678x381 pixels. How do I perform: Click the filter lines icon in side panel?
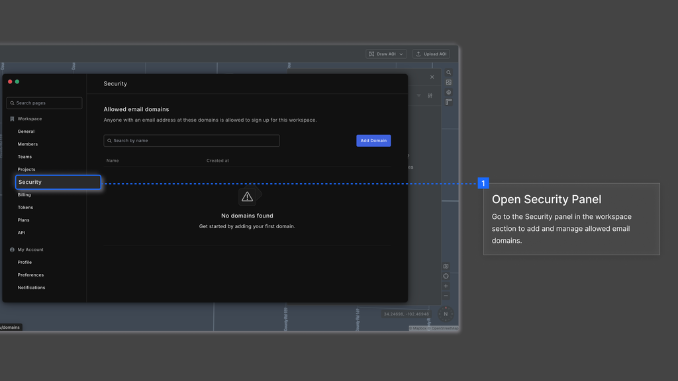click(418, 96)
